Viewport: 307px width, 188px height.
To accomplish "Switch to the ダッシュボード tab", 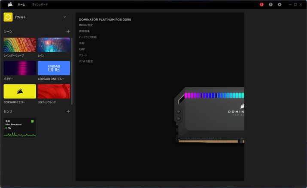I will coord(40,4).
